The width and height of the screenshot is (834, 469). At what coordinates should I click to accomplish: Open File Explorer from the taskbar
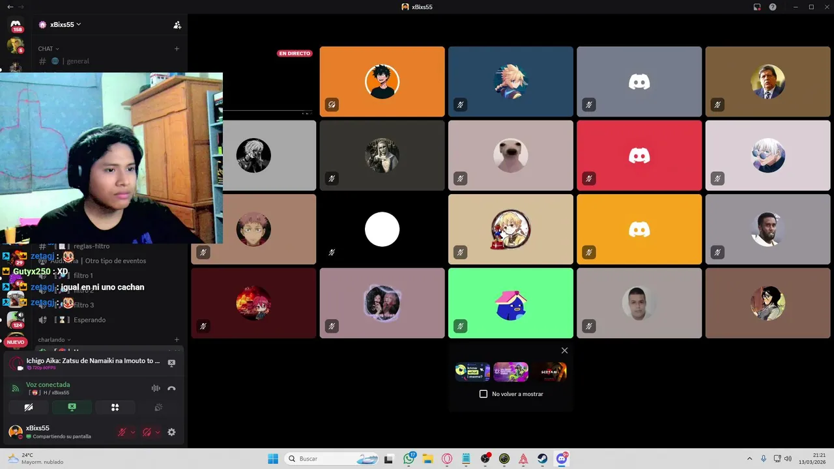[428, 459]
